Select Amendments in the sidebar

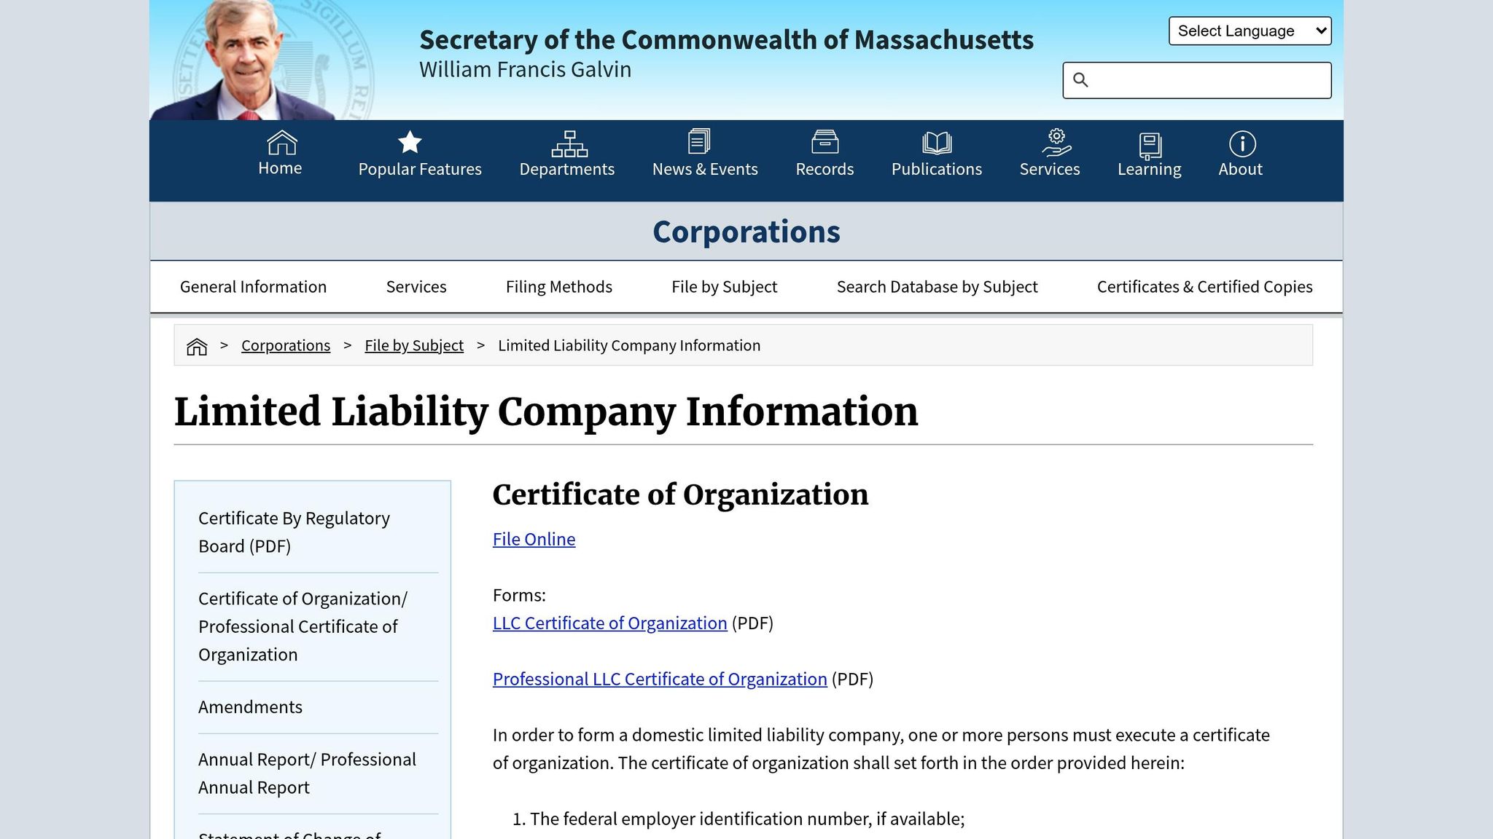[250, 707]
